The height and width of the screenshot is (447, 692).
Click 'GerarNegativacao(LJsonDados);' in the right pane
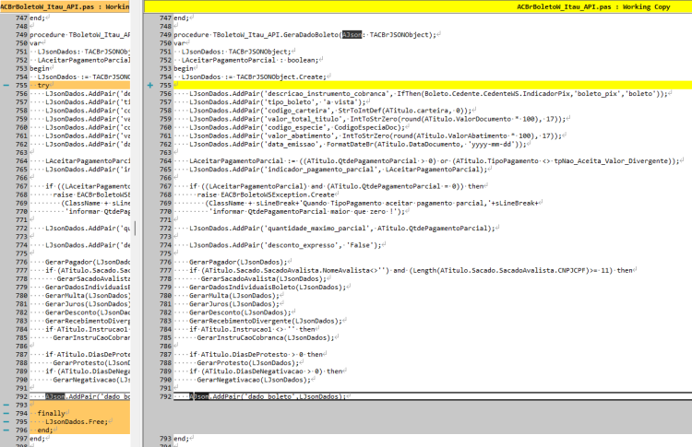254,379
